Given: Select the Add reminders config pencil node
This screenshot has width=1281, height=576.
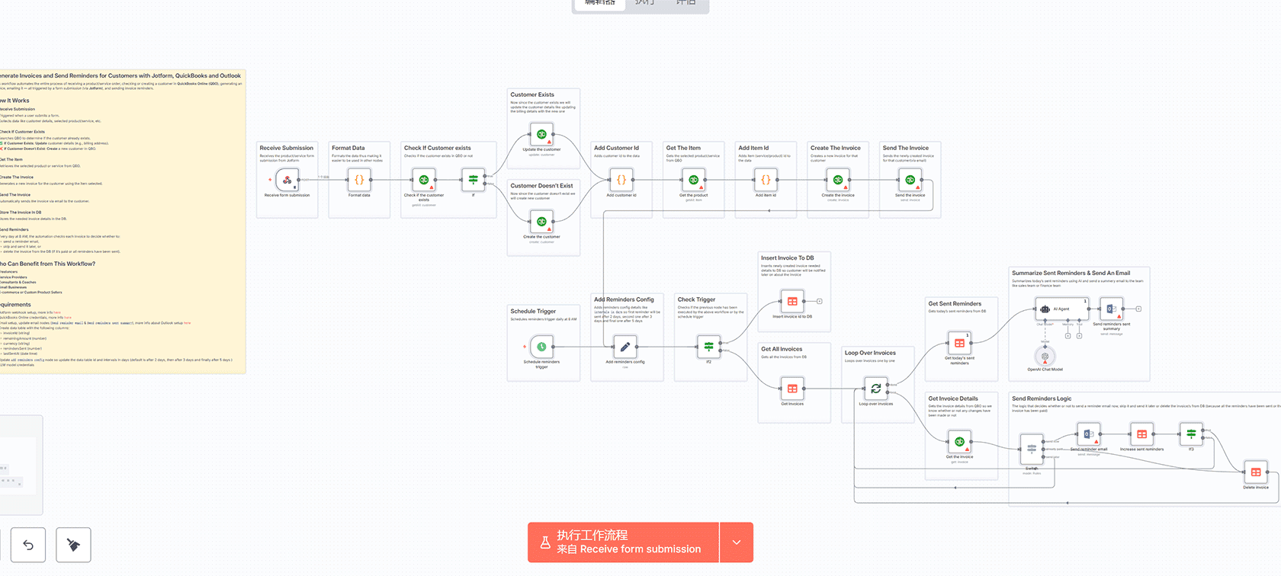Looking at the screenshot, I should [x=624, y=347].
